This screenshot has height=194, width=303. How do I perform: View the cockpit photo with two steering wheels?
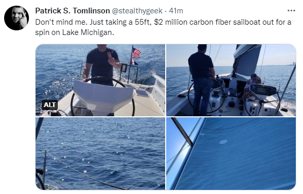(231, 80)
